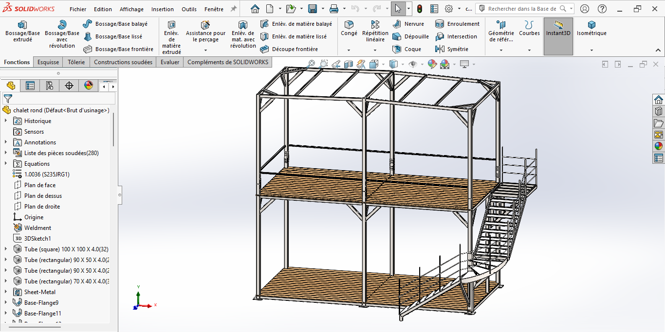Click the Congé fillet tool icon
This screenshot has height=332, width=665.
pos(349,25)
